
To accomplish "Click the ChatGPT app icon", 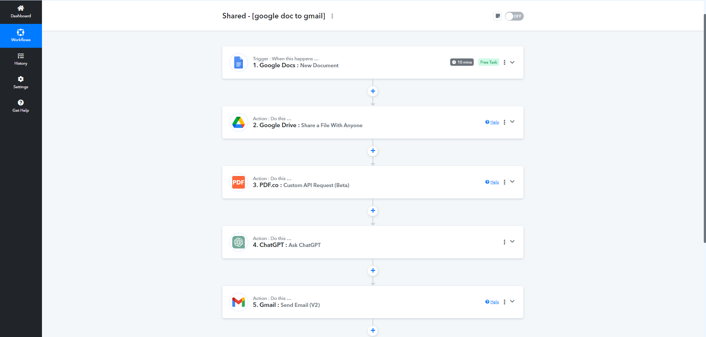I will coord(239,242).
